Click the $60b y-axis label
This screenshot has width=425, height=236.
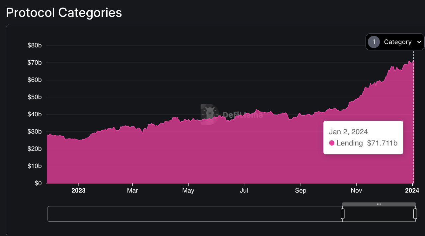35,80
